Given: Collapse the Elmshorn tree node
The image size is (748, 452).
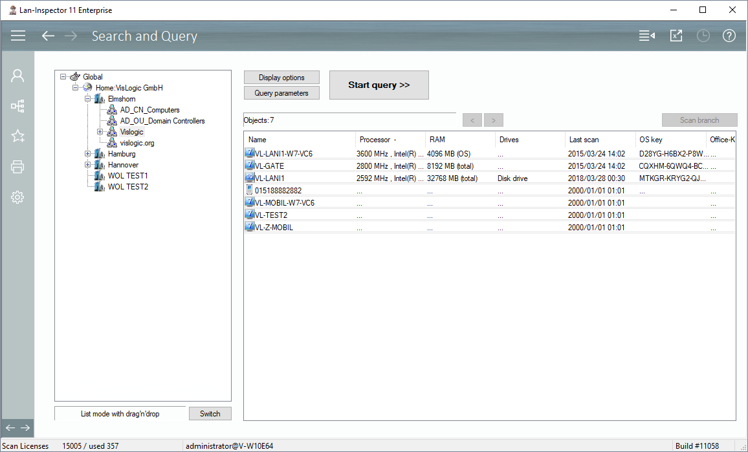Looking at the screenshot, I should point(88,99).
